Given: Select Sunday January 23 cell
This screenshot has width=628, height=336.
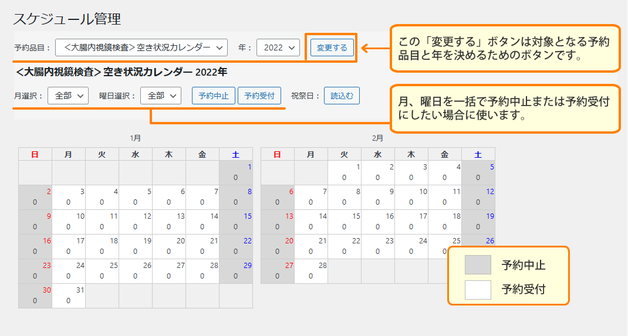Looking at the screenshot, I should (x=35, y=271).
